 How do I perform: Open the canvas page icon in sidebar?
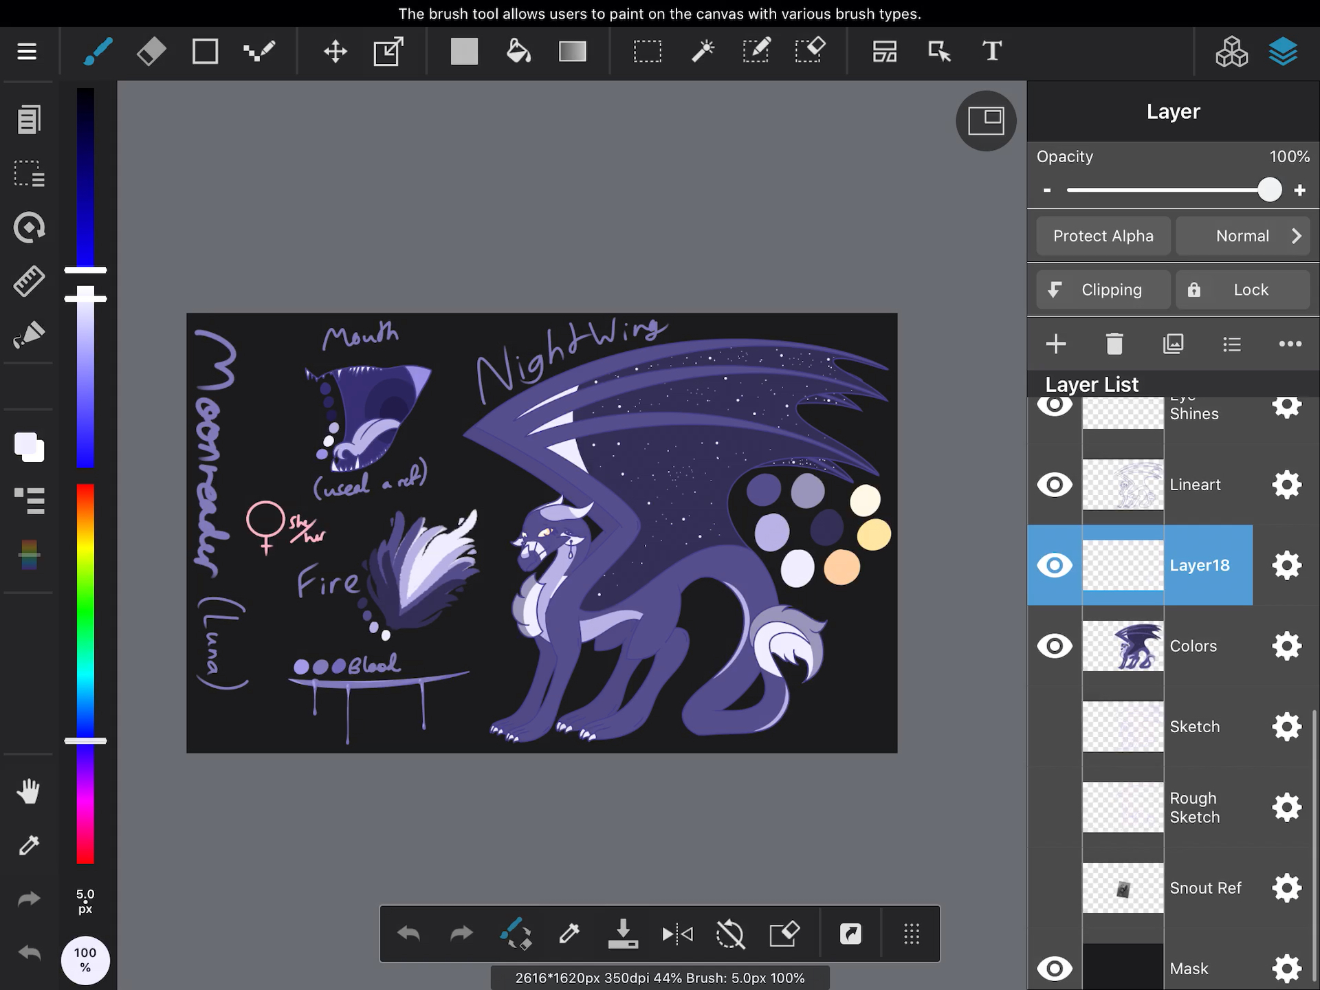[29, 120]
